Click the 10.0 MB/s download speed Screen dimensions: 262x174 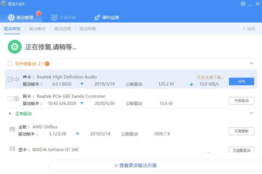pyautogui.click(x=209, y=84)
